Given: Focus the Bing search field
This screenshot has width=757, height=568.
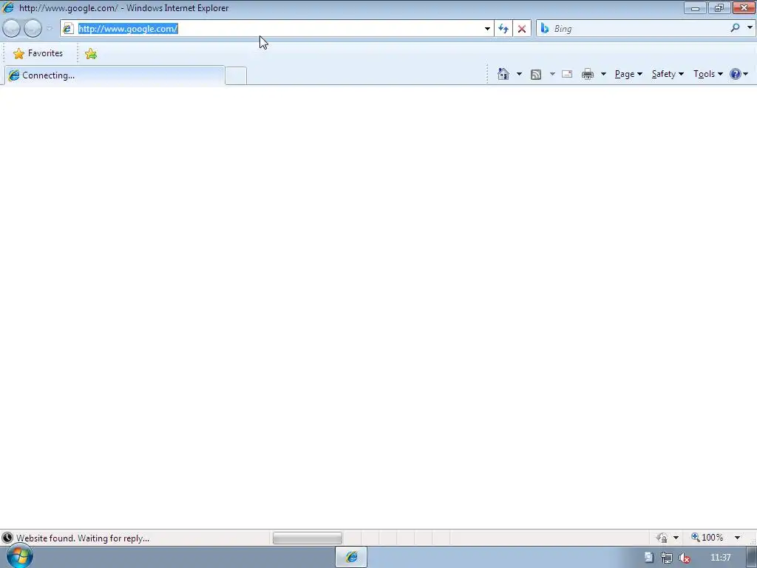Looking at the screenshot, I should [639, 29].
